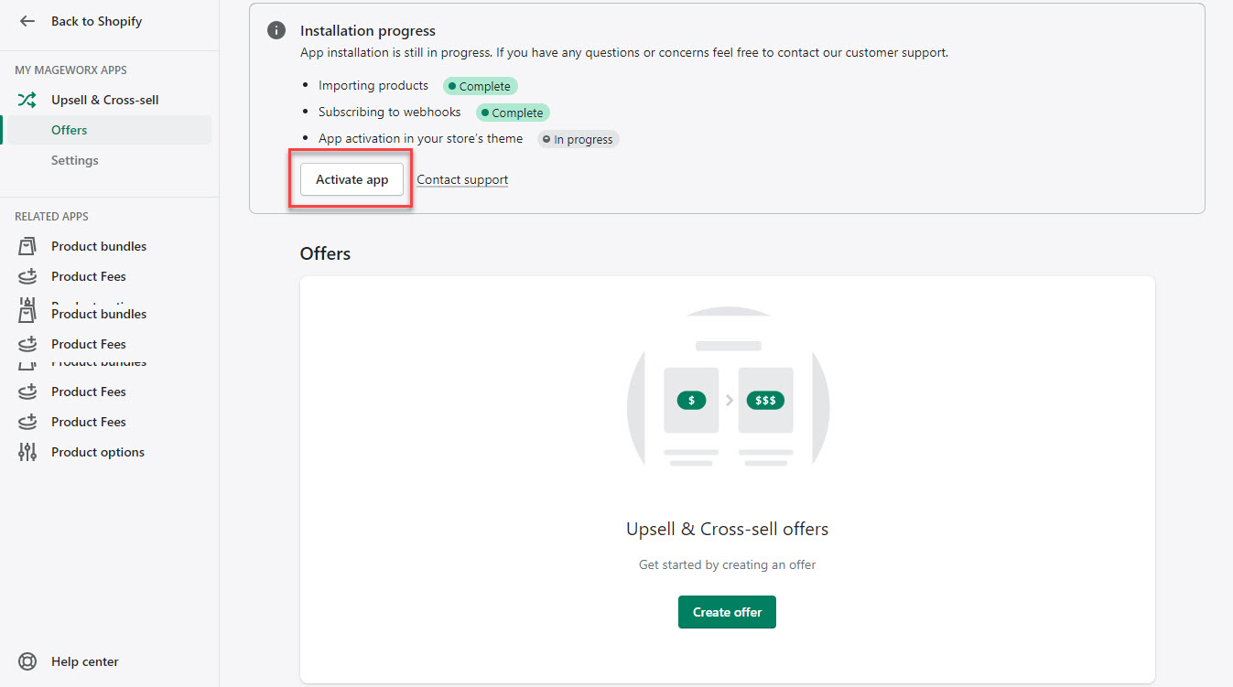Click the dollar sign illustration icon
Image resolution: width=1233 pixels, height=687 pixels.
pyautogui.click(x=691, y=400)
